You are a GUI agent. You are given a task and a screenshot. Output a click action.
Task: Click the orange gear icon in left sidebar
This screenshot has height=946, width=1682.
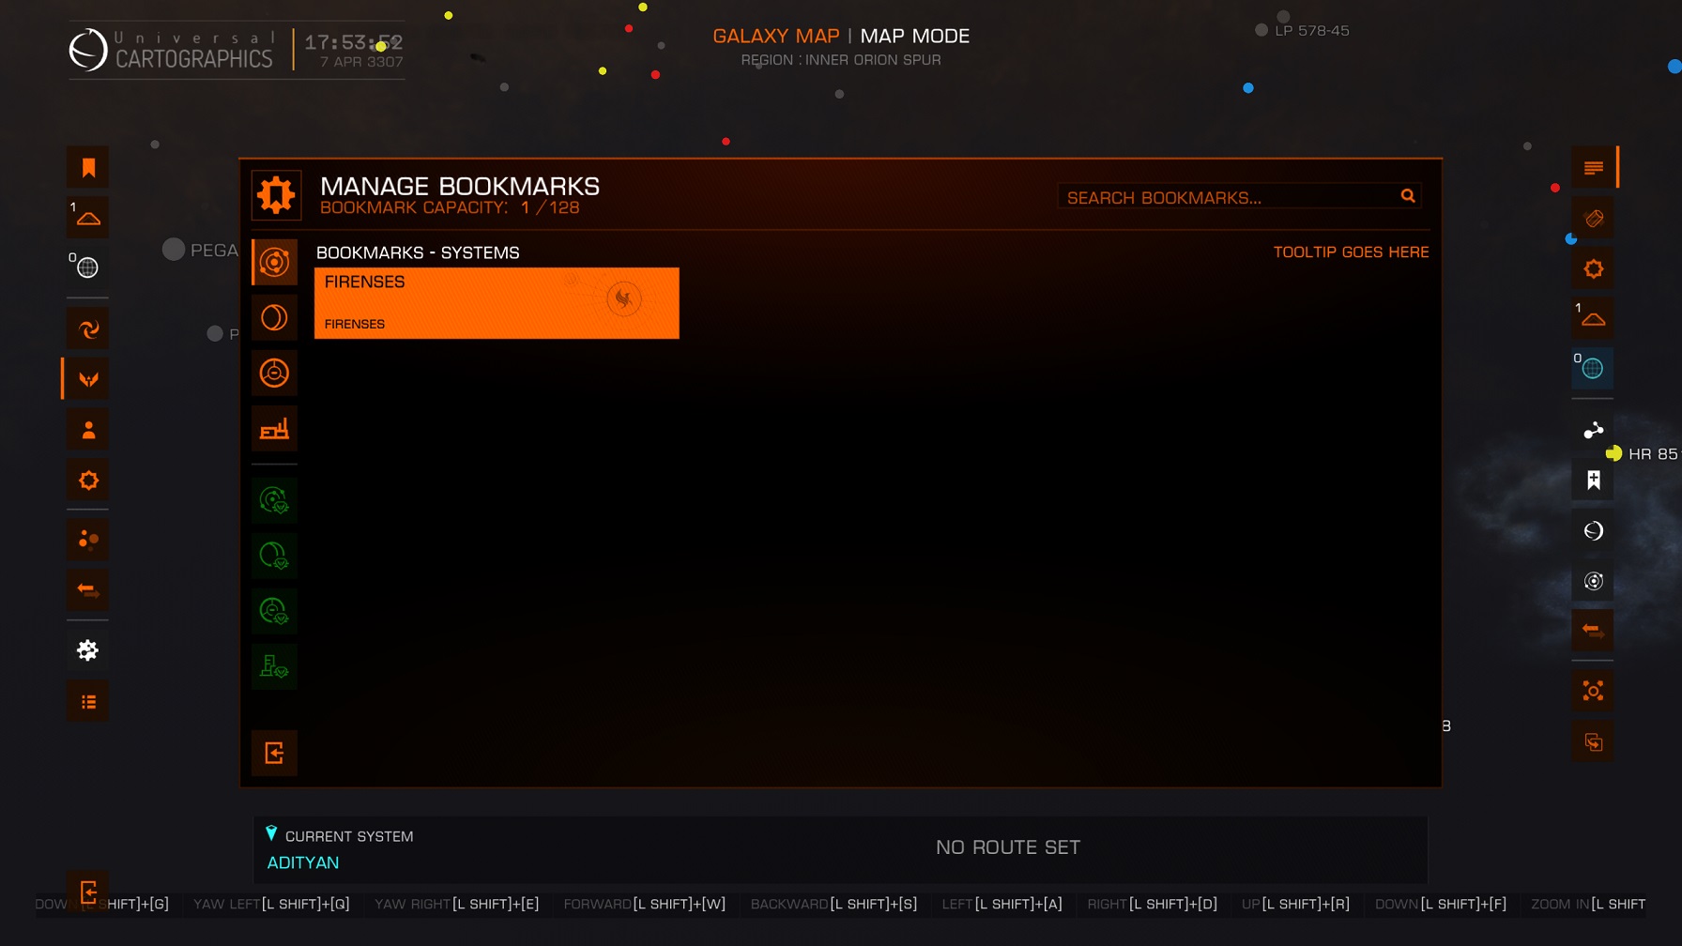click(x=88, y=481)
